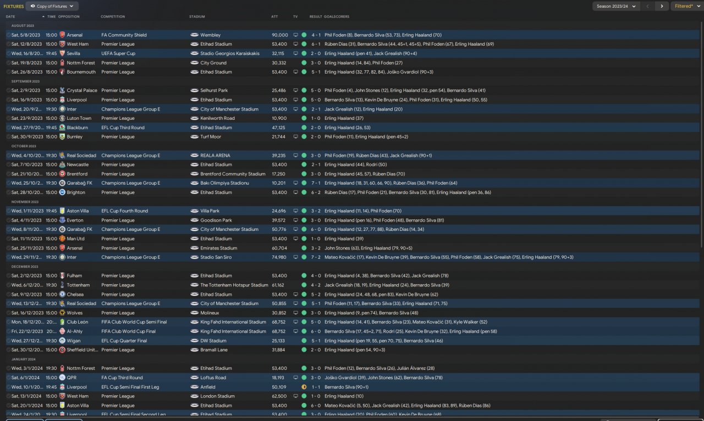Viewport: 704px width, 421px height.
Task: Open the Copy of Fixtures view dropdown
Action: (x=52, y=6)
